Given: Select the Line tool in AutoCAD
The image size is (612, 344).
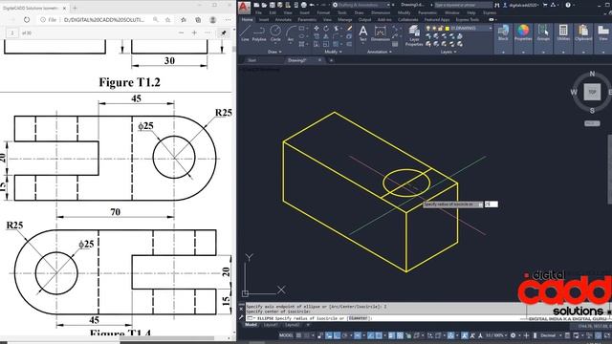Looking at the screenshot, I should coord(245,33).
